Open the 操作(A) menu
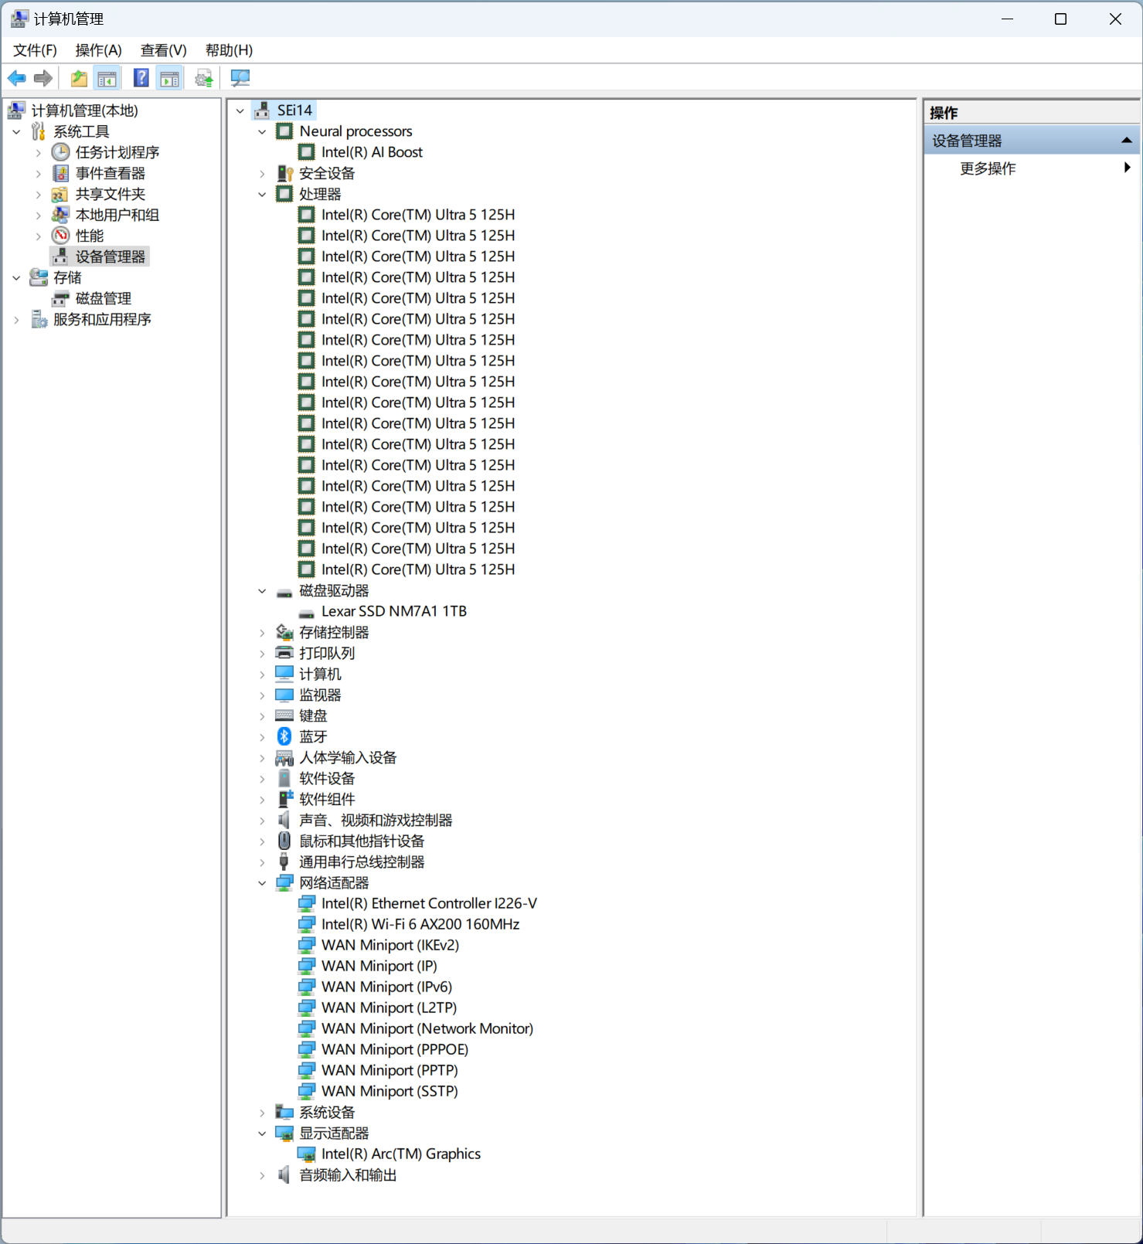 98,50
